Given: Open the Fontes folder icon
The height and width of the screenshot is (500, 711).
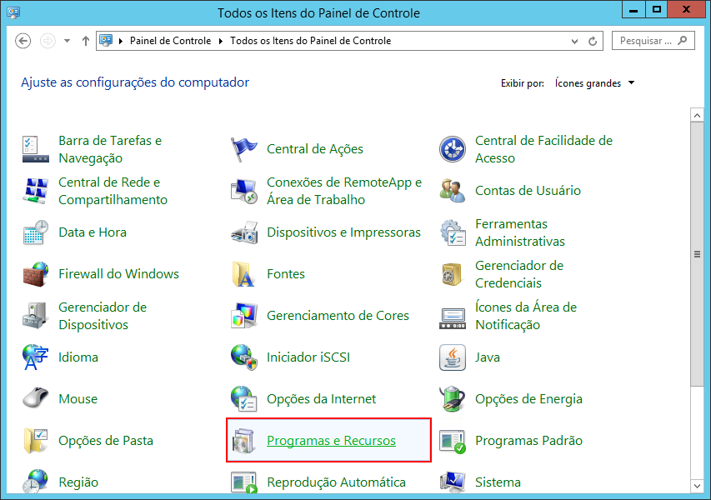Looking at the screenshot, I should pos(244,274).
